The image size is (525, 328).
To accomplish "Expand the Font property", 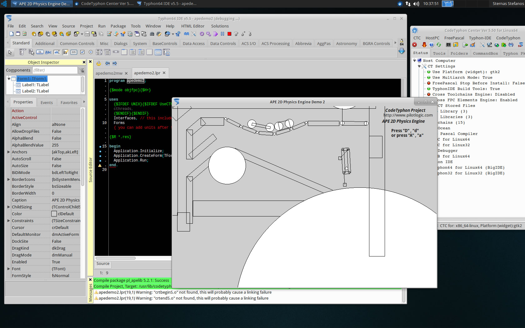I will click(8, 269).
